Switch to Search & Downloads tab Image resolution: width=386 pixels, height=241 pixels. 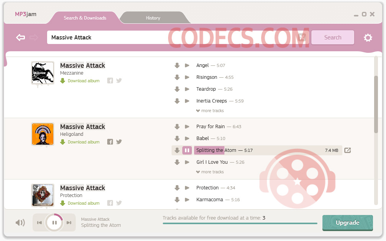click(85, 18)
